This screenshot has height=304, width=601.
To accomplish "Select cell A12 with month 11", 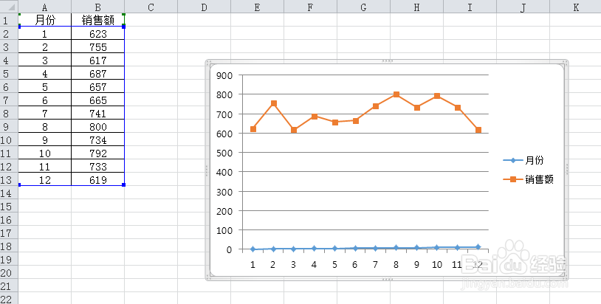I will point(45,166).
